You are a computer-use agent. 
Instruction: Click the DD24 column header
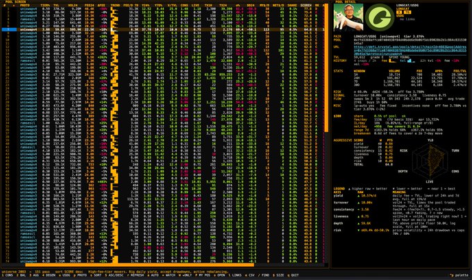click(x=251, y=6)
